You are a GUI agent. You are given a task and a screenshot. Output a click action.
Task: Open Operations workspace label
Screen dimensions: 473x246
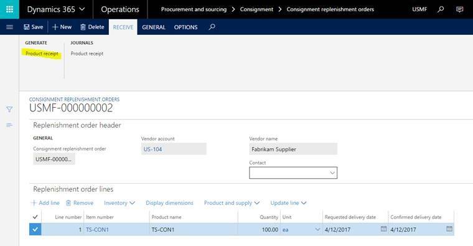(x=120, y=9)
